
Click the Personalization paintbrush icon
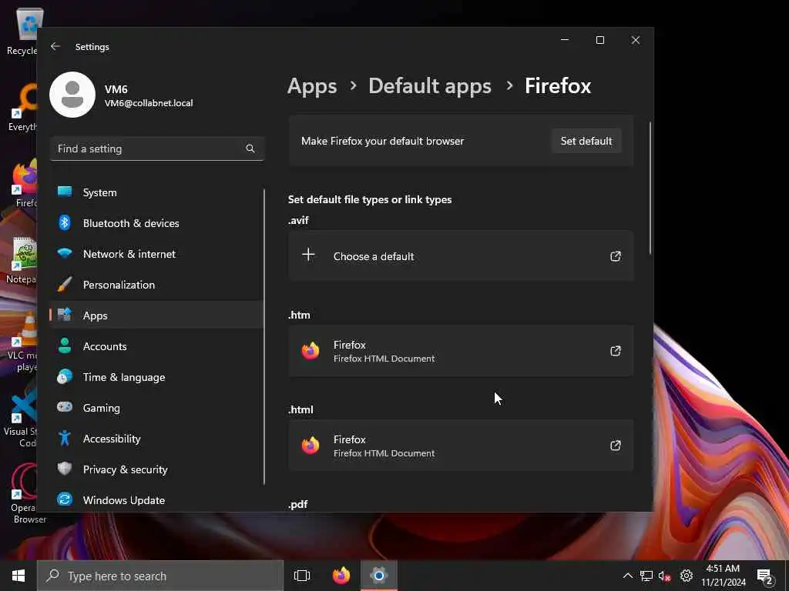pos(65,284)
